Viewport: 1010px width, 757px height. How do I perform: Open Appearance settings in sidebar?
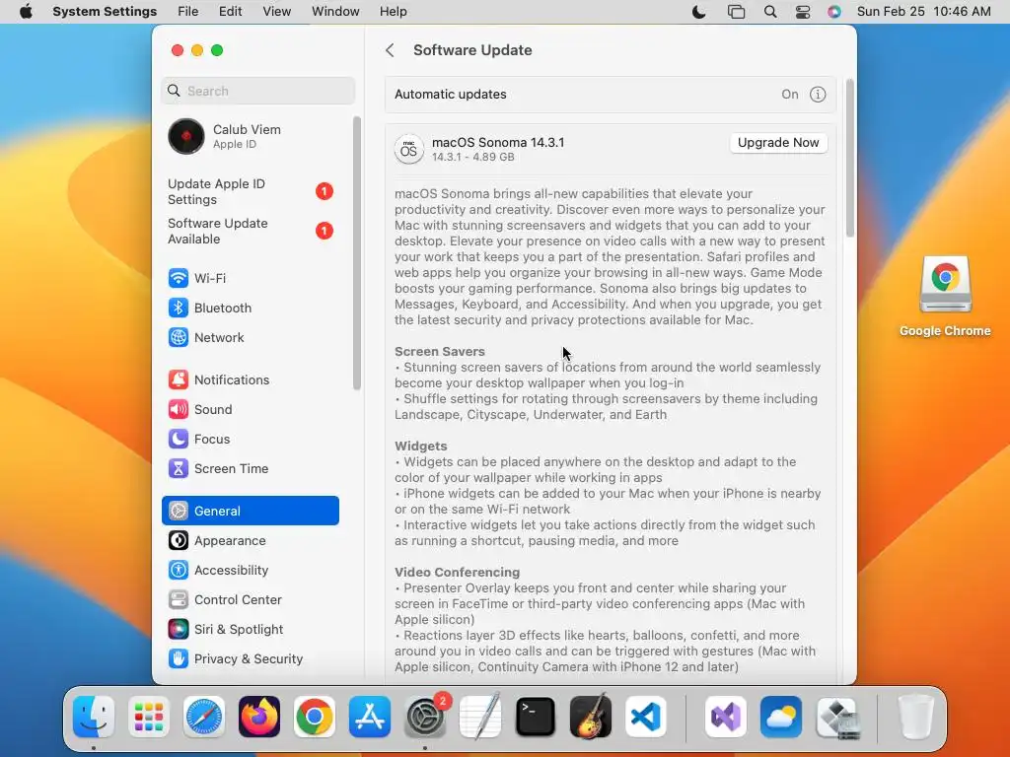250,541
